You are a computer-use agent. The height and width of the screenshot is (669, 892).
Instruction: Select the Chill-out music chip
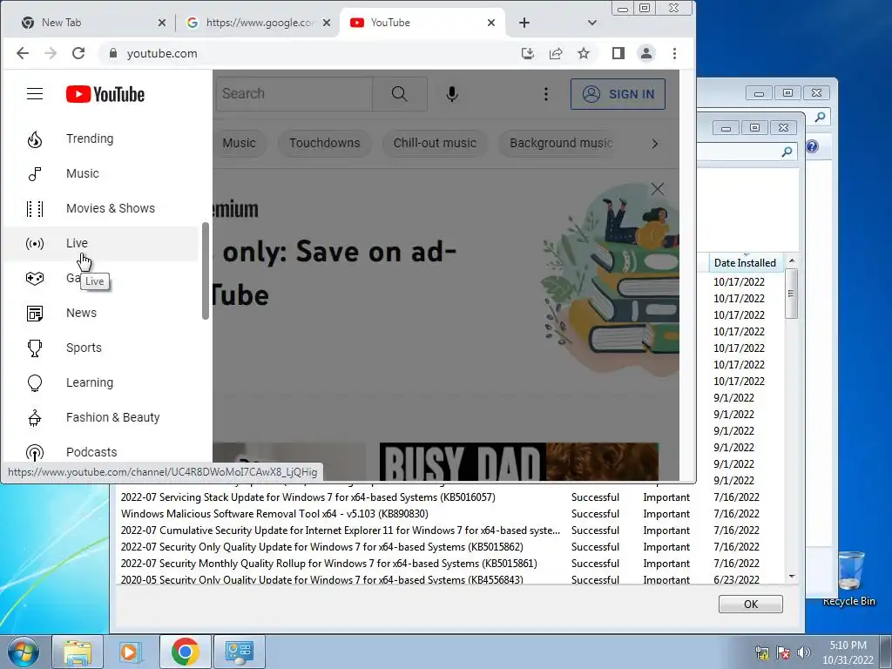point(435,143)
